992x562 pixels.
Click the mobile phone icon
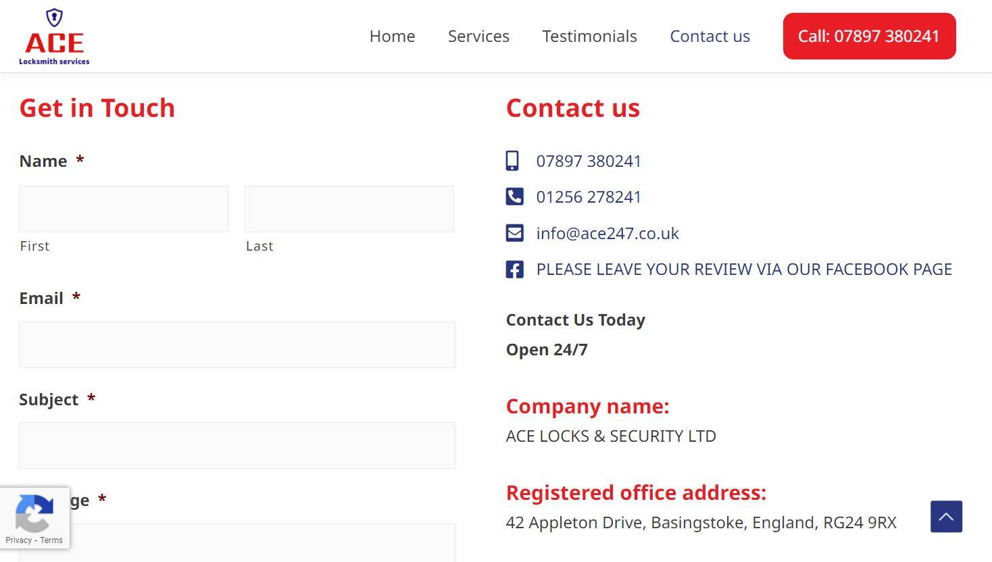click(513, 161)
